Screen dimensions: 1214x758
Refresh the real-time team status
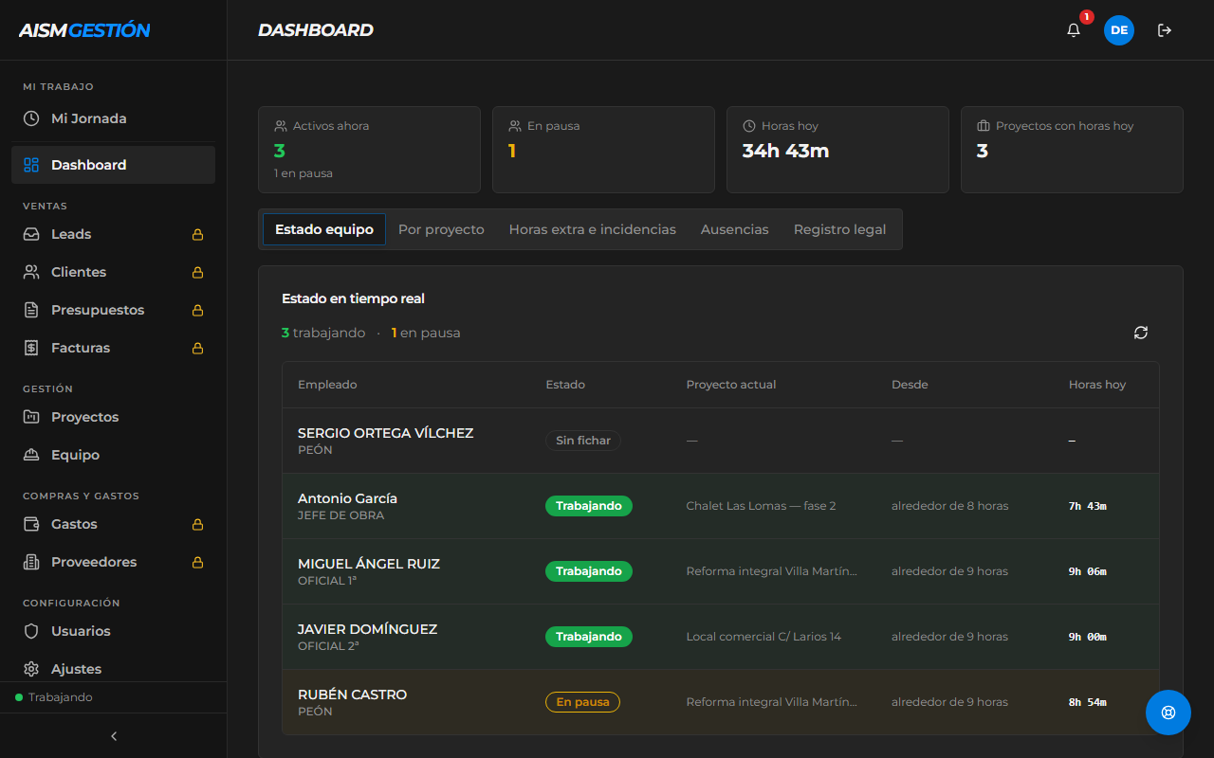click(1141, 333)
